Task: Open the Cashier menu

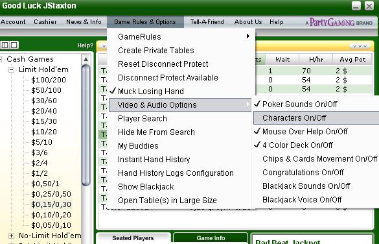Action: coord(45,22)
